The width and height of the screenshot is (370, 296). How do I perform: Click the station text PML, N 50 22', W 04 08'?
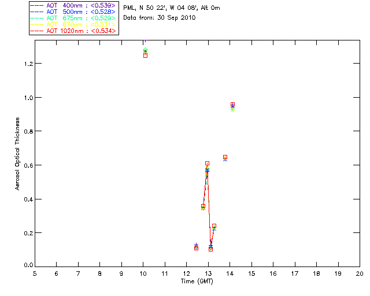click(x=161, y=8)
